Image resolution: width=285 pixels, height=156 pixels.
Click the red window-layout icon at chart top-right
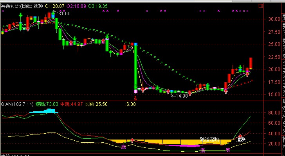[x=261, y=6]
